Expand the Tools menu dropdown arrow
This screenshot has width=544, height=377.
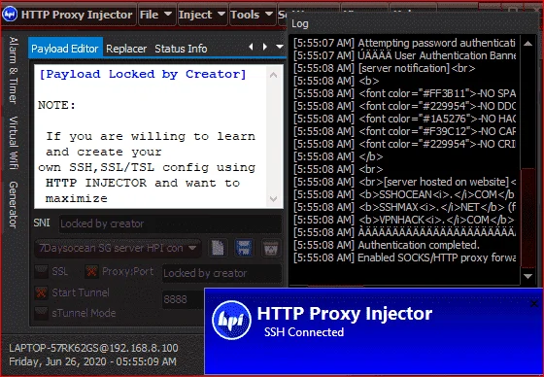269,14
